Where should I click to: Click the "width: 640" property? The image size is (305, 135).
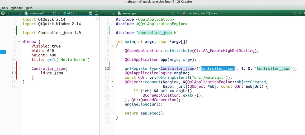point(43,51)
